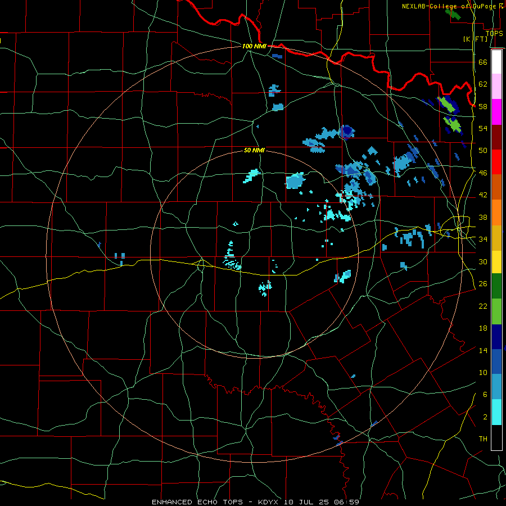This screenshot has width=506, height=506.
Task: Pick the light blue swatch labeled 10
Action: pos(496,387)
